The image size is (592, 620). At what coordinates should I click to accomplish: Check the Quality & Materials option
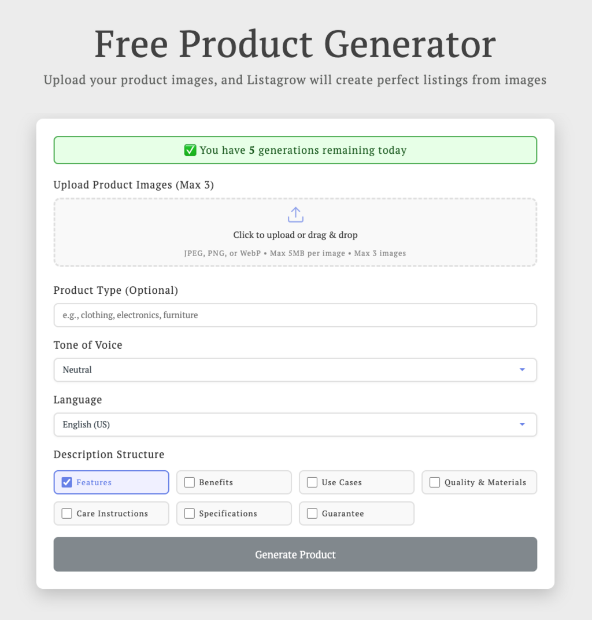435,482
